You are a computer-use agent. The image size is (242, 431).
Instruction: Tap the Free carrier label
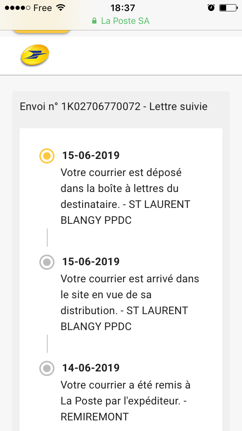[x=42, y=8]
